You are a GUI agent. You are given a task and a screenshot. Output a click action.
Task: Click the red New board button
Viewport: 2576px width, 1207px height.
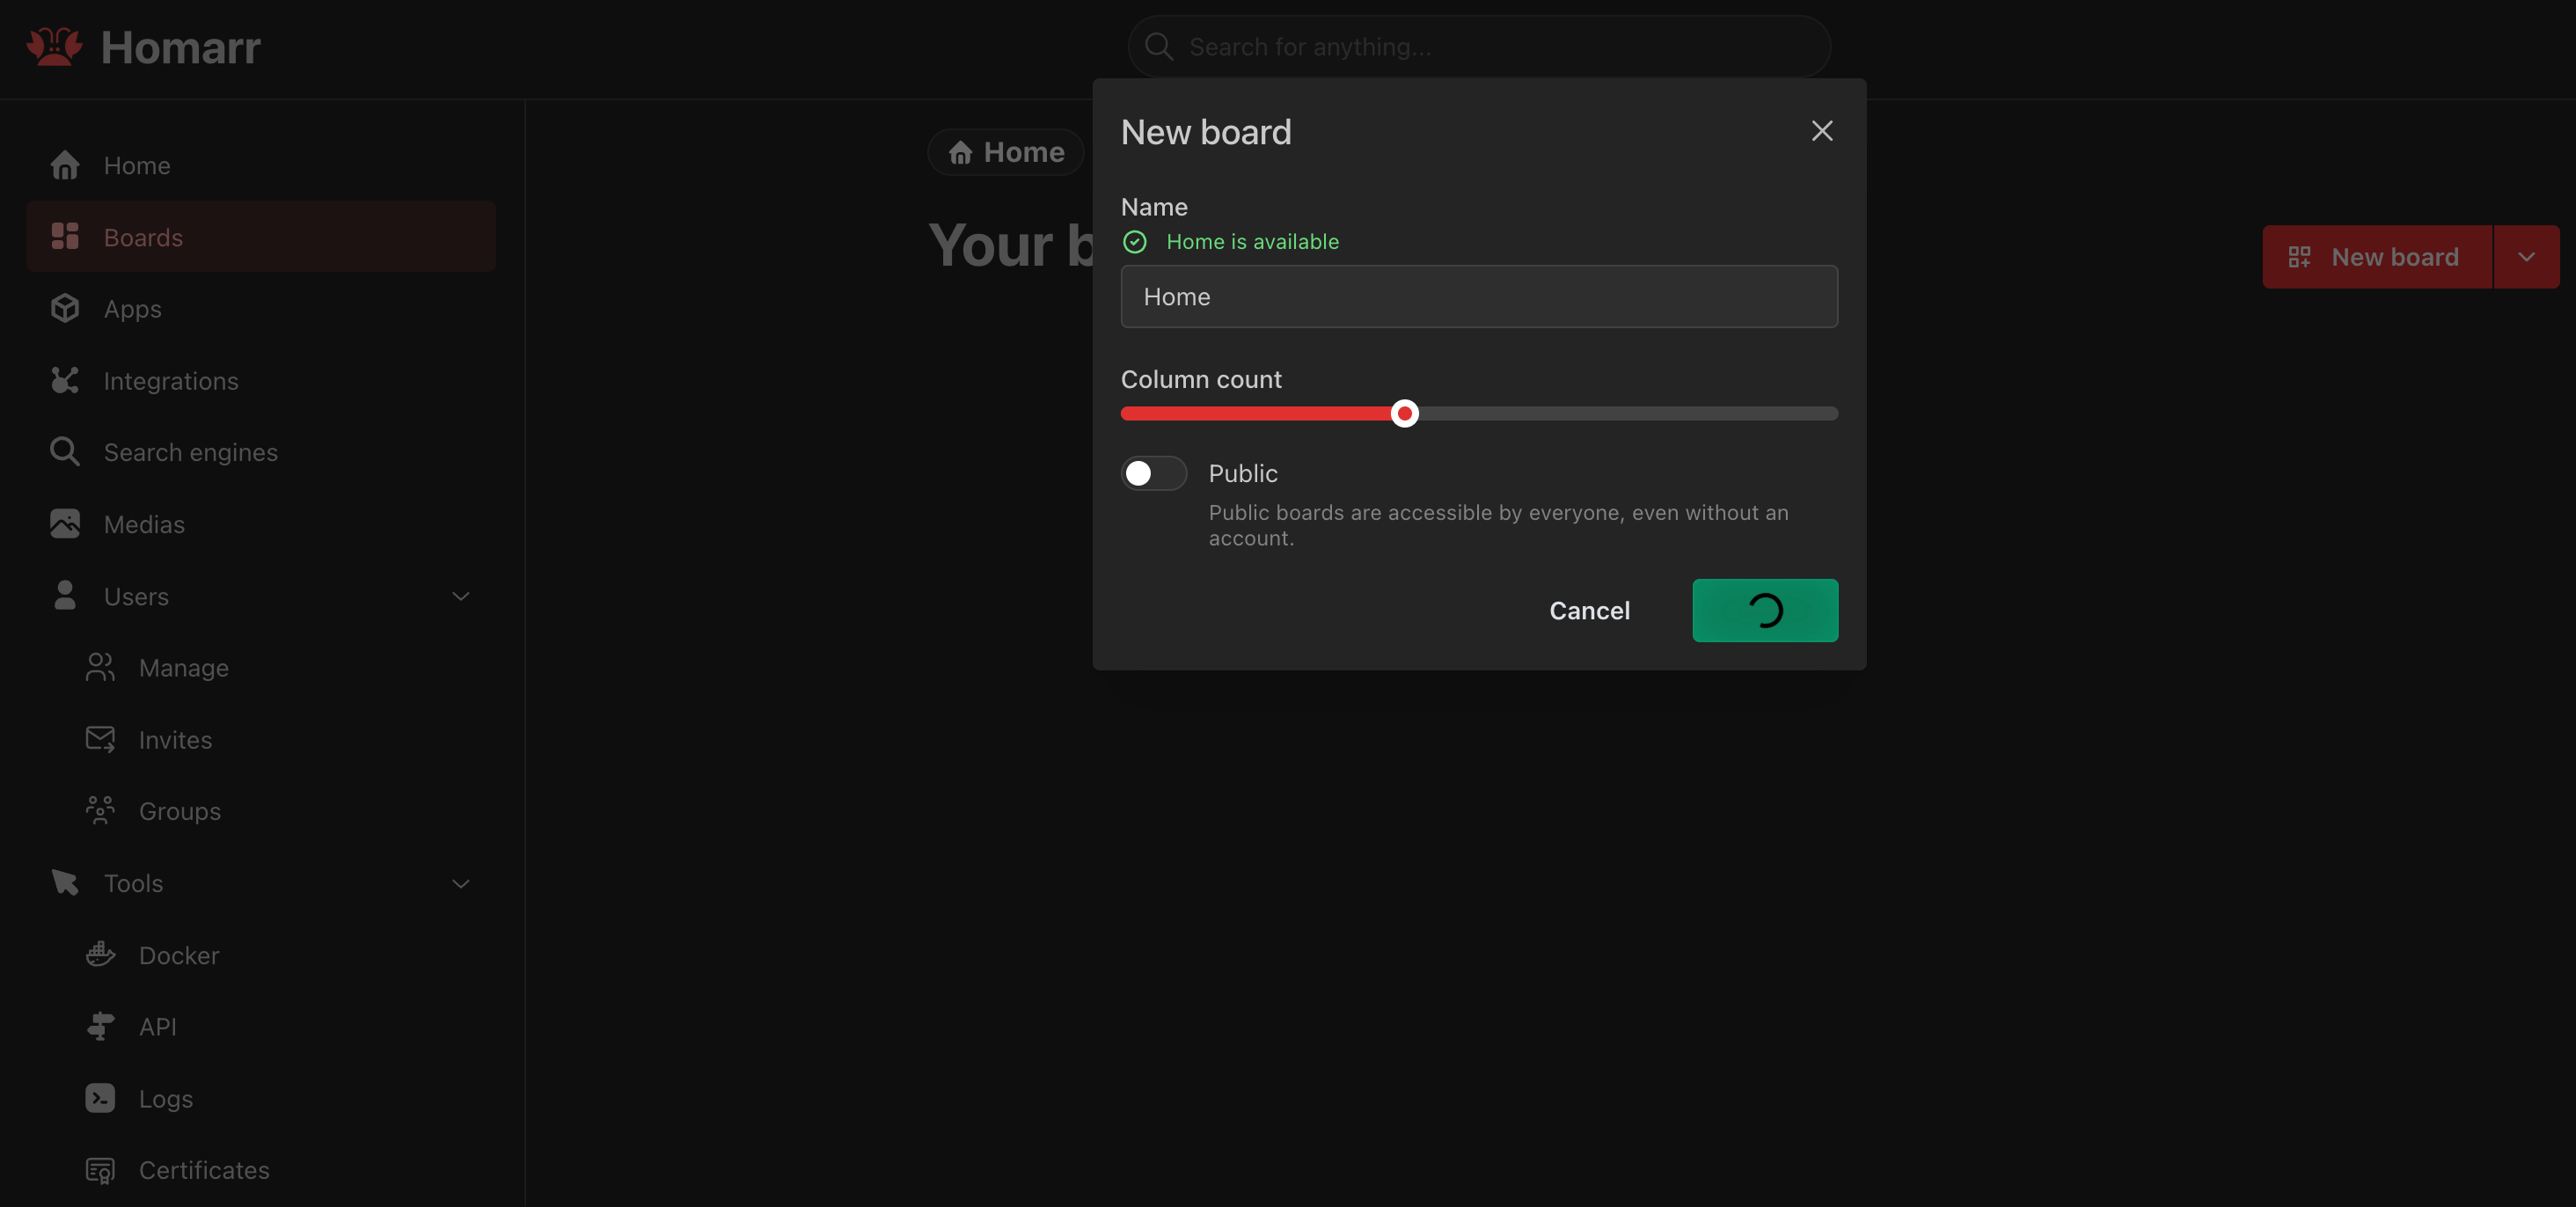[x=2377, y=257]
